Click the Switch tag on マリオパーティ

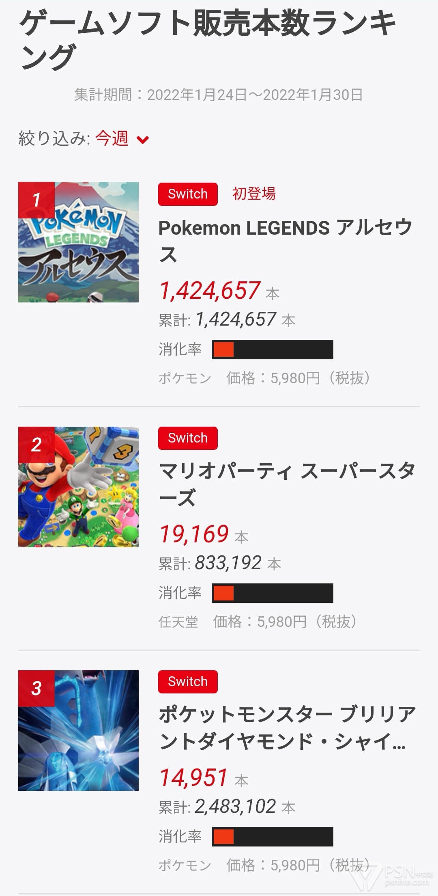pyautogui.click(x=188, y=438)
